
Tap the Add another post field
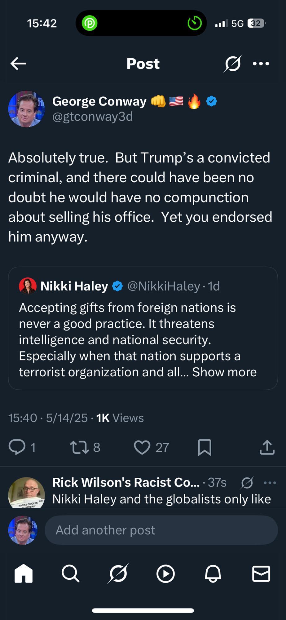(x=161, y=530)
